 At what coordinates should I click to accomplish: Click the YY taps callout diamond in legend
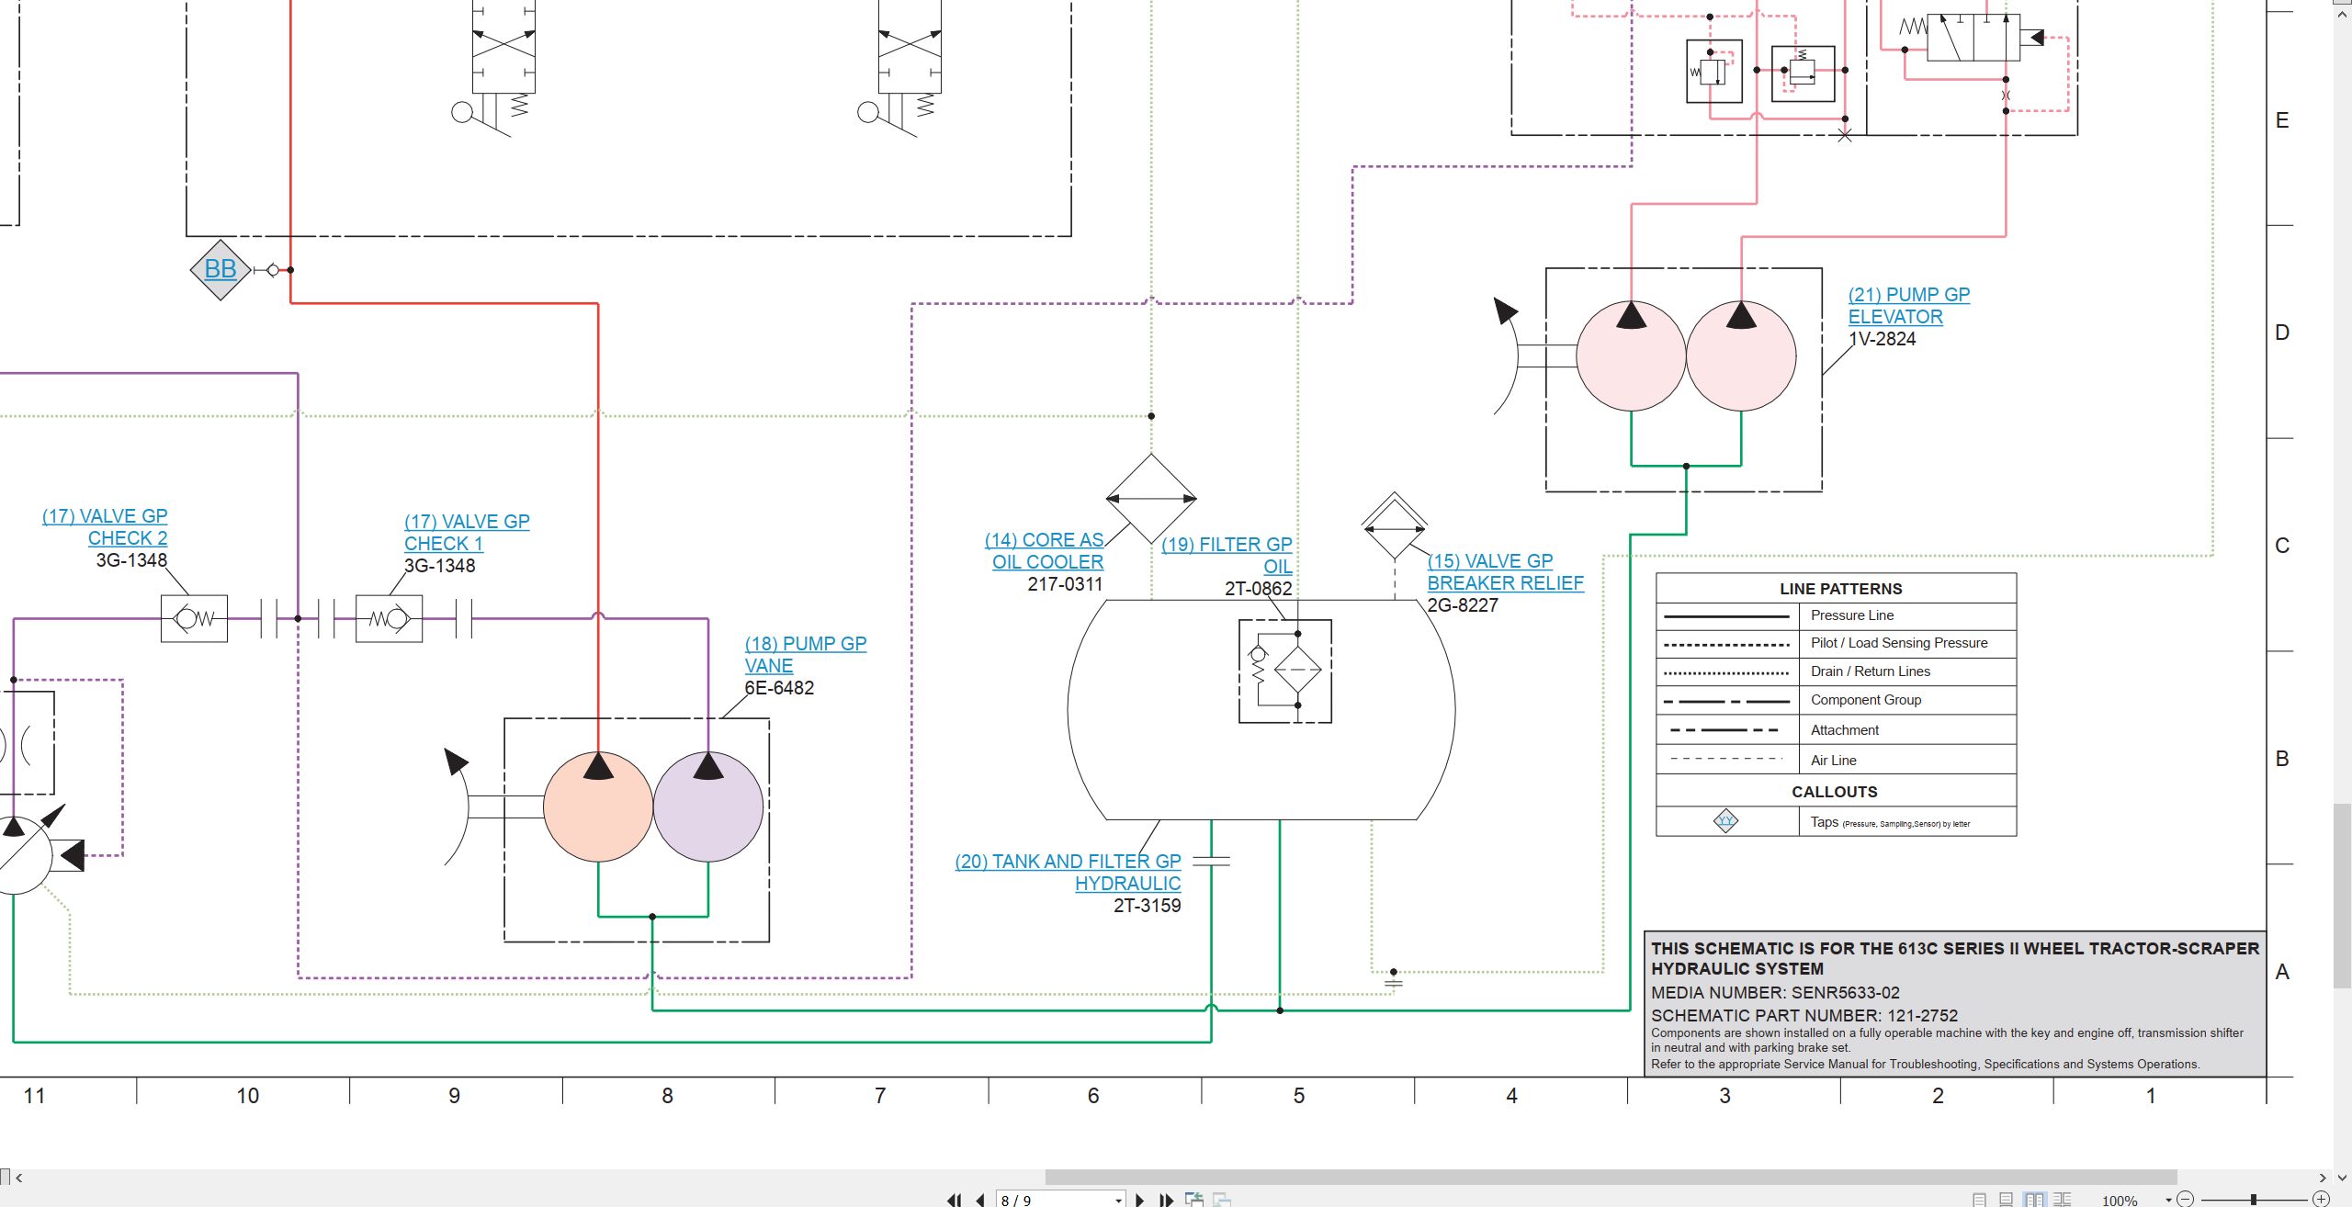click(1726, 821)
